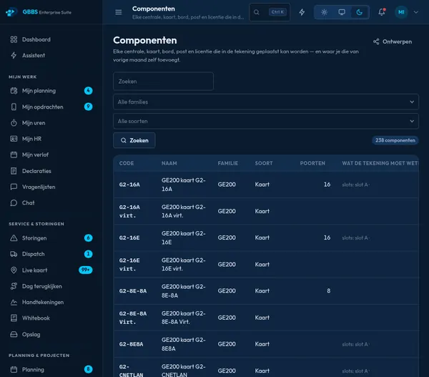The width and height of the screenshot is (429, 377).
Task: Select the G2-8E-8A Virt. code cell
Action: 133,318
